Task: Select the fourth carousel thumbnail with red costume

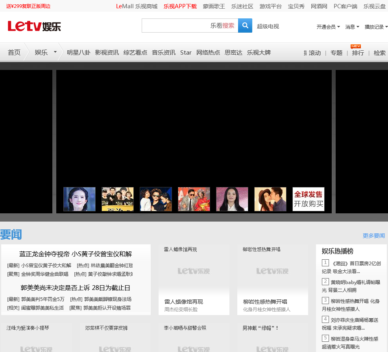Action: (x=194, y=199)
